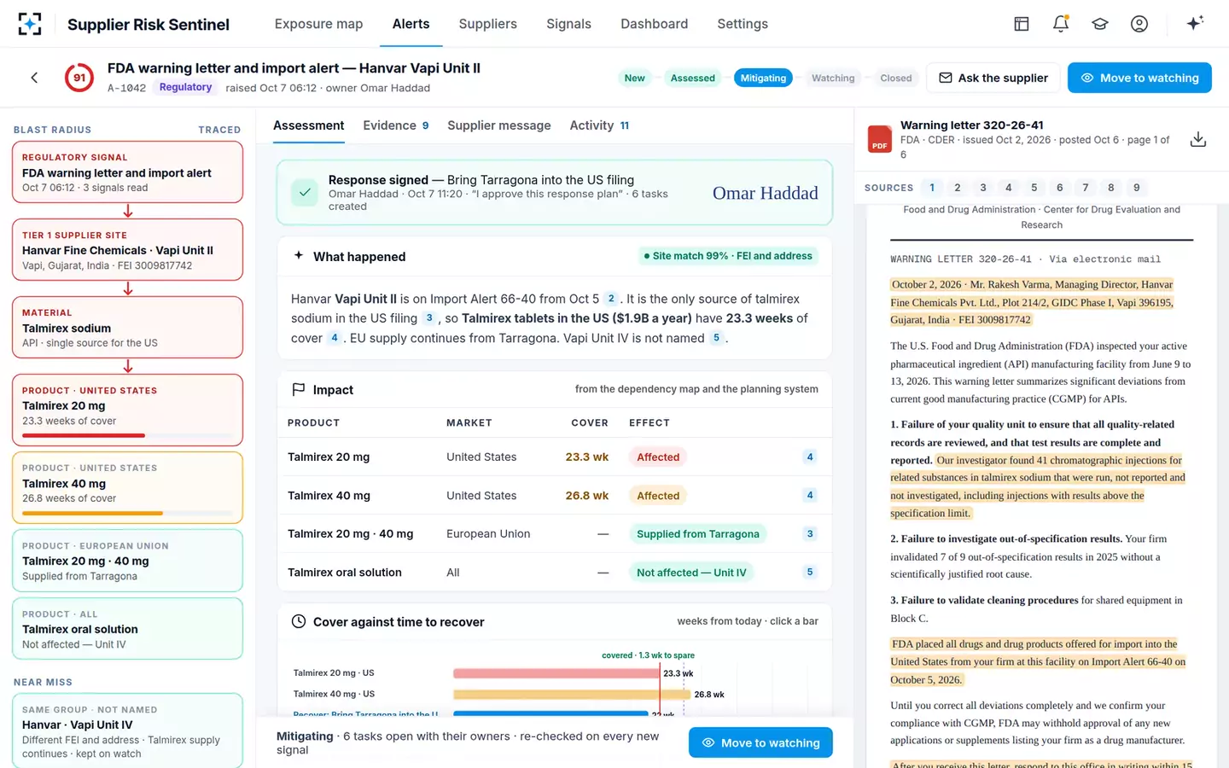Click the sparkle icon beside What happened
The height and width of the screenshot is (768, 1229).
click(299, 255)
